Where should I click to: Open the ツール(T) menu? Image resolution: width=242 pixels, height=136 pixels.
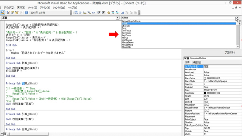[x=33, y=8]
